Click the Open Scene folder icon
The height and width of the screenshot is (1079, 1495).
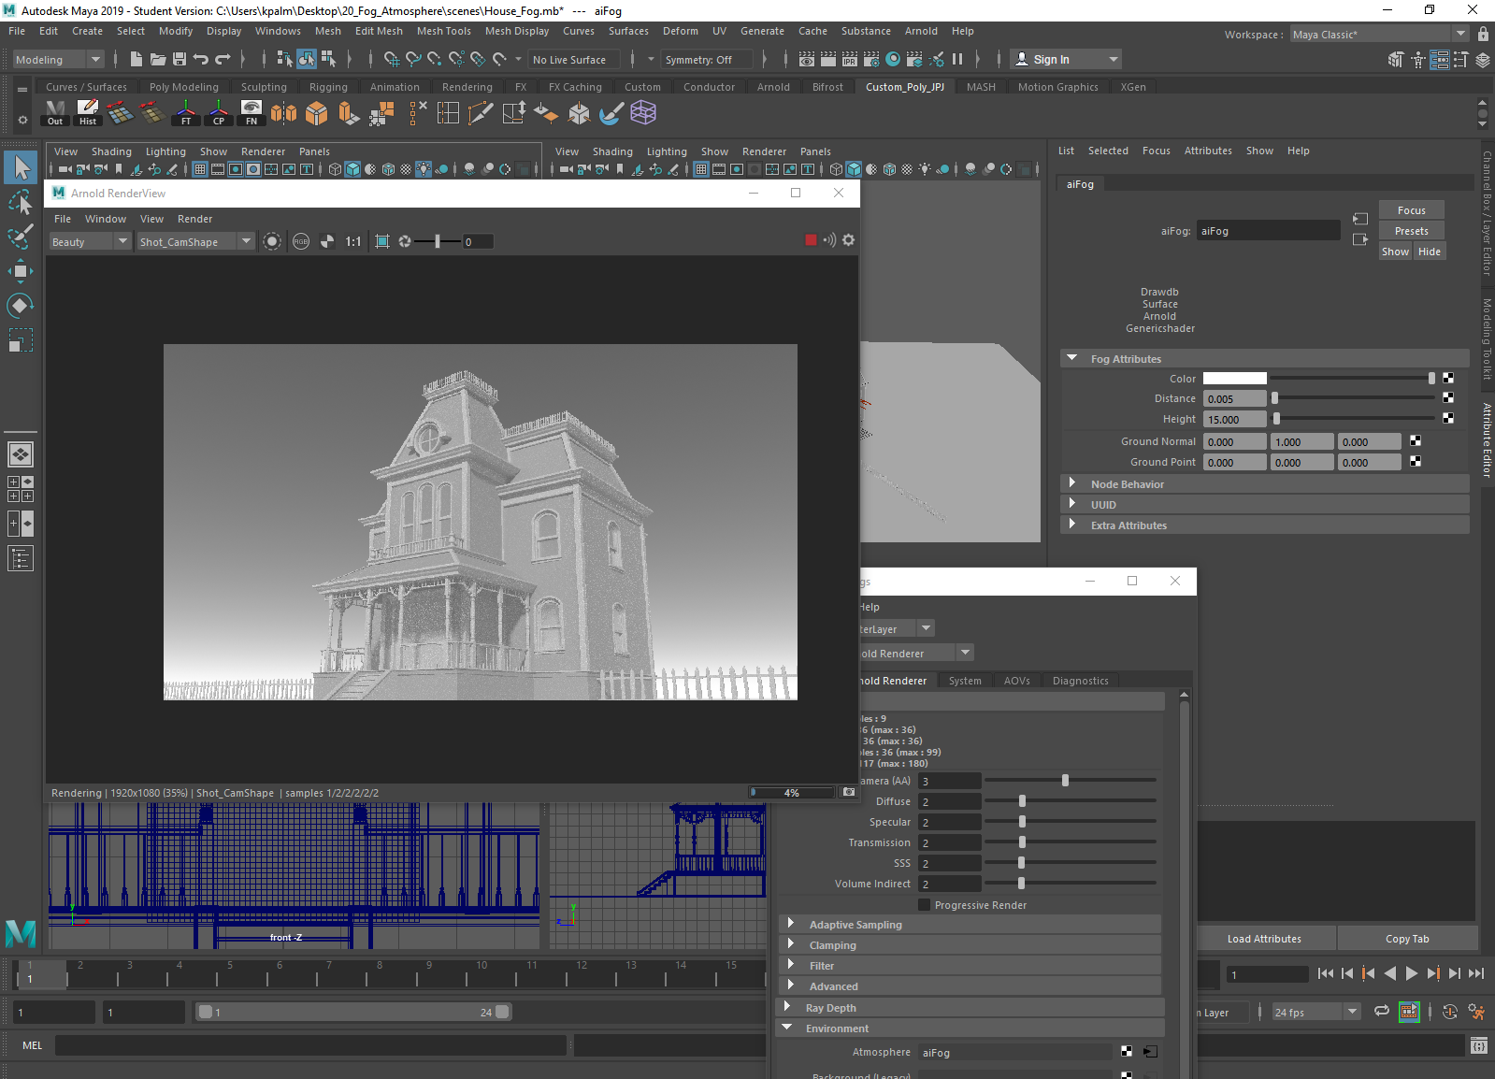point(158,59)
